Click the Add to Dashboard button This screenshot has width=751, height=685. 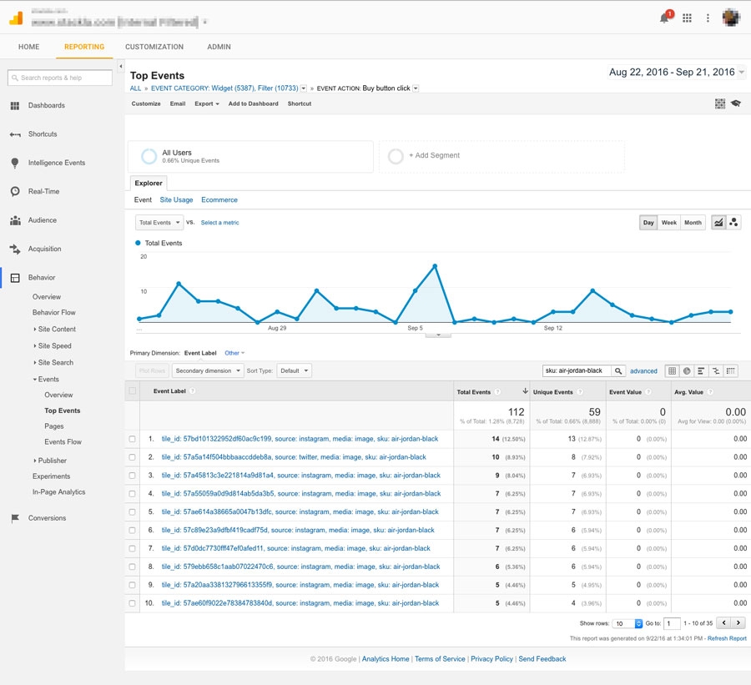(254, 103)
